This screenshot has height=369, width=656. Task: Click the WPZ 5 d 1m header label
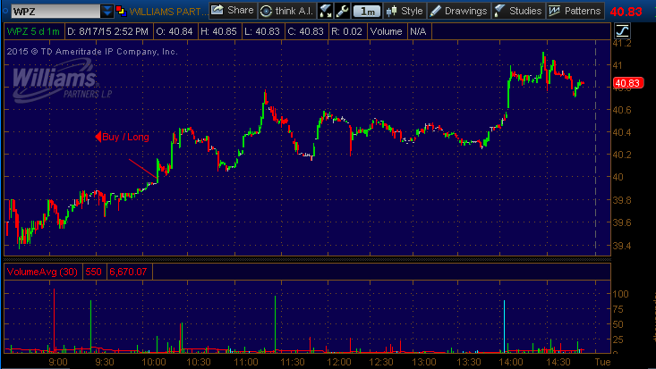click(x=33, y=31)
